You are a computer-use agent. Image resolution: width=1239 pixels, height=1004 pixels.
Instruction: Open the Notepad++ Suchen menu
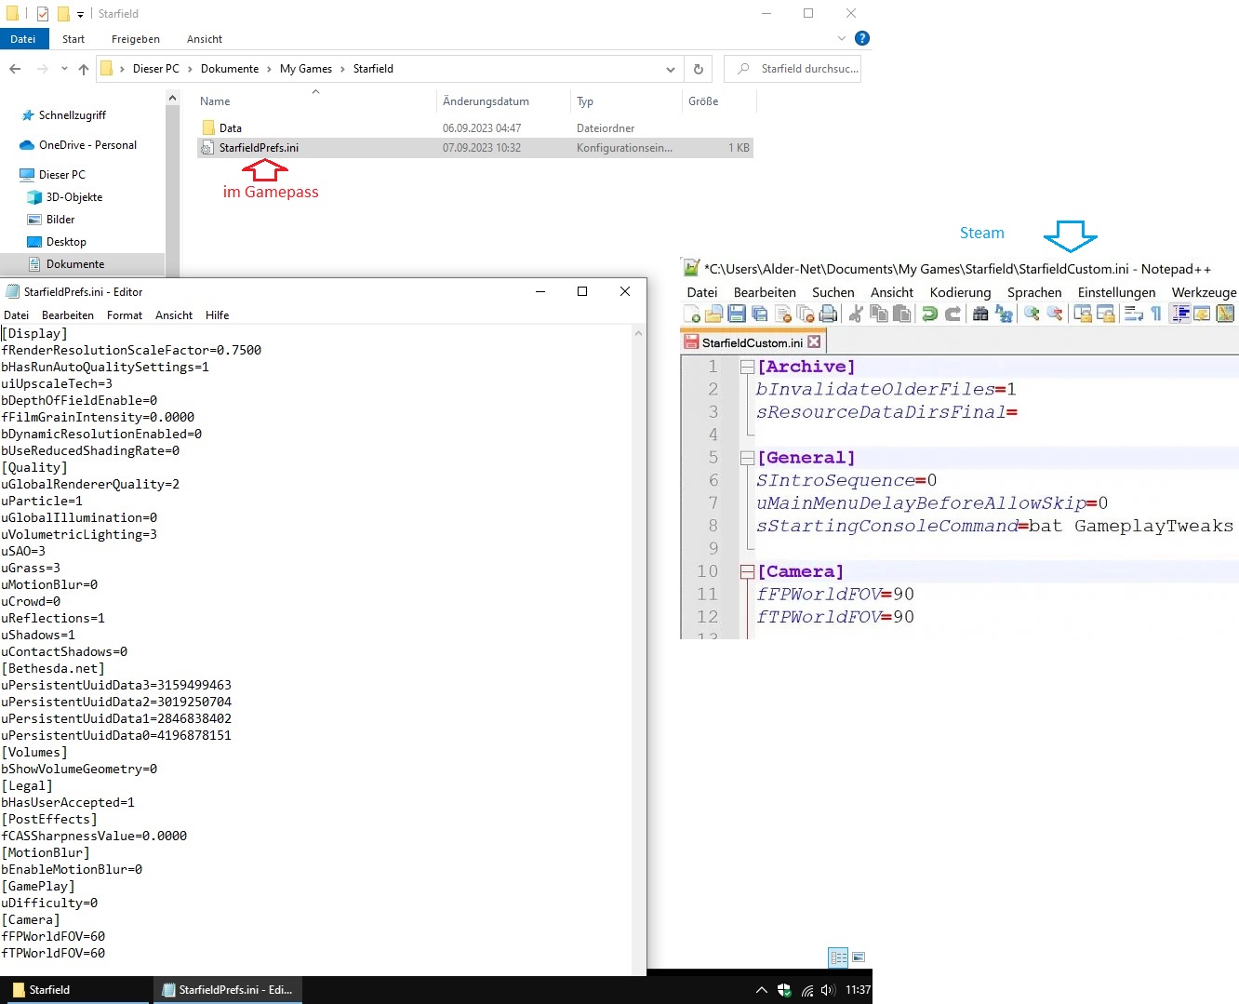click(x=833, y=292)
